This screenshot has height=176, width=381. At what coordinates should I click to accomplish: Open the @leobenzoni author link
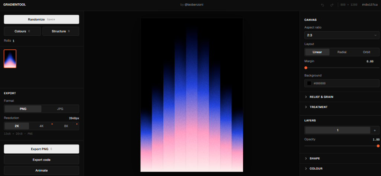coord(194,4)
